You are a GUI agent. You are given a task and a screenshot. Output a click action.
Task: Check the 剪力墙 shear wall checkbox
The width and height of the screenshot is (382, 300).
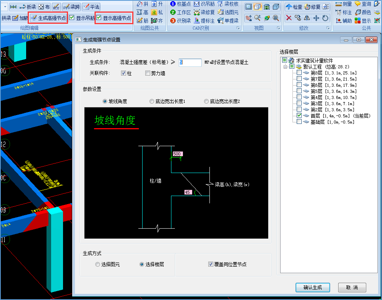pos(148,73)
